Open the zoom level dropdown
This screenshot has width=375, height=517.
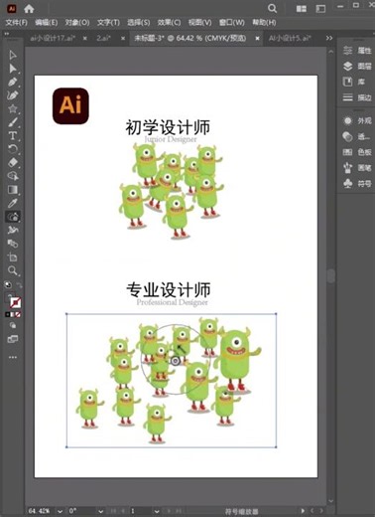(60, 511)
